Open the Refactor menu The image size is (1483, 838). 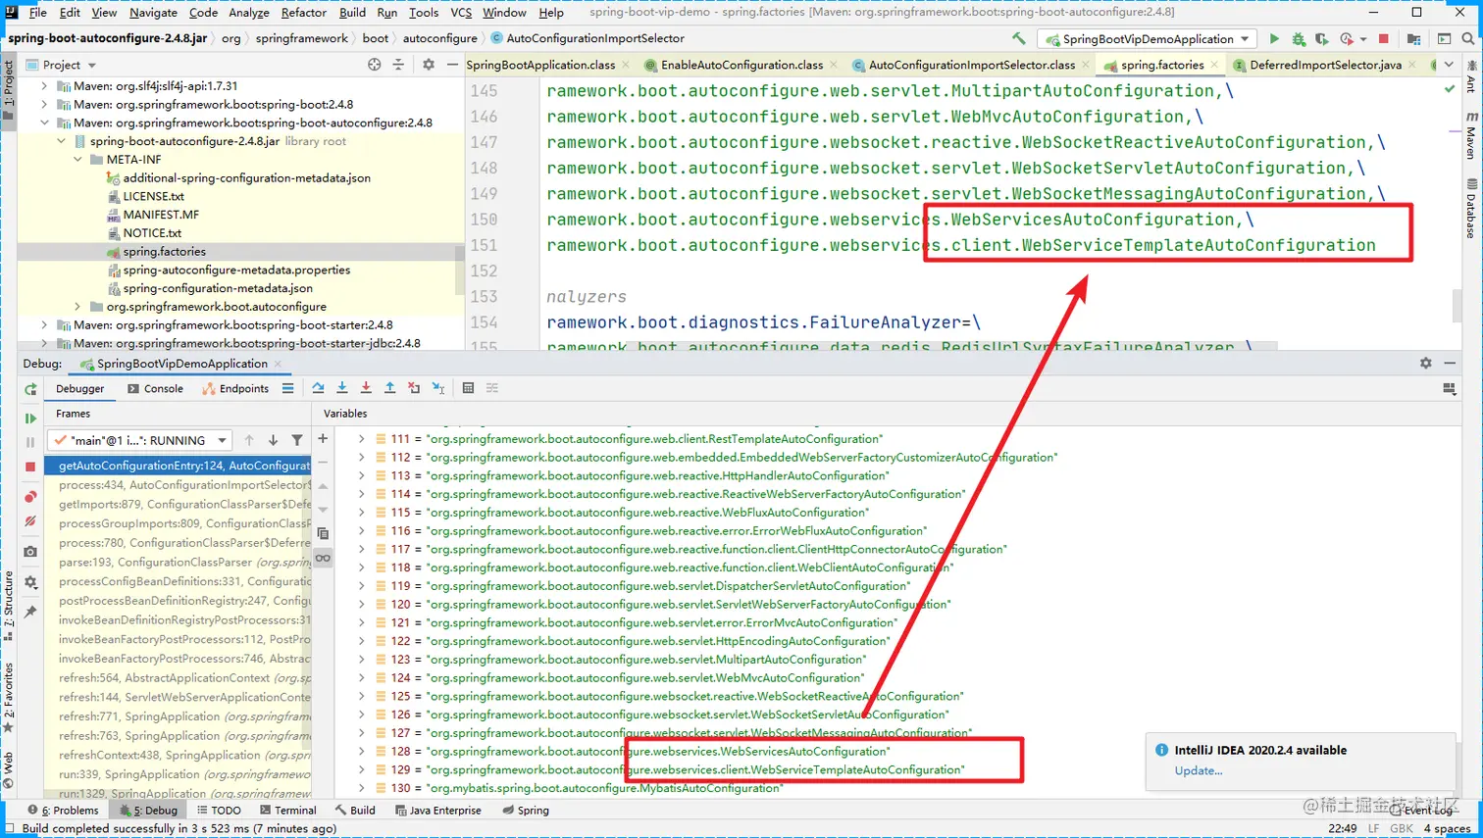(x=304, y=12)
